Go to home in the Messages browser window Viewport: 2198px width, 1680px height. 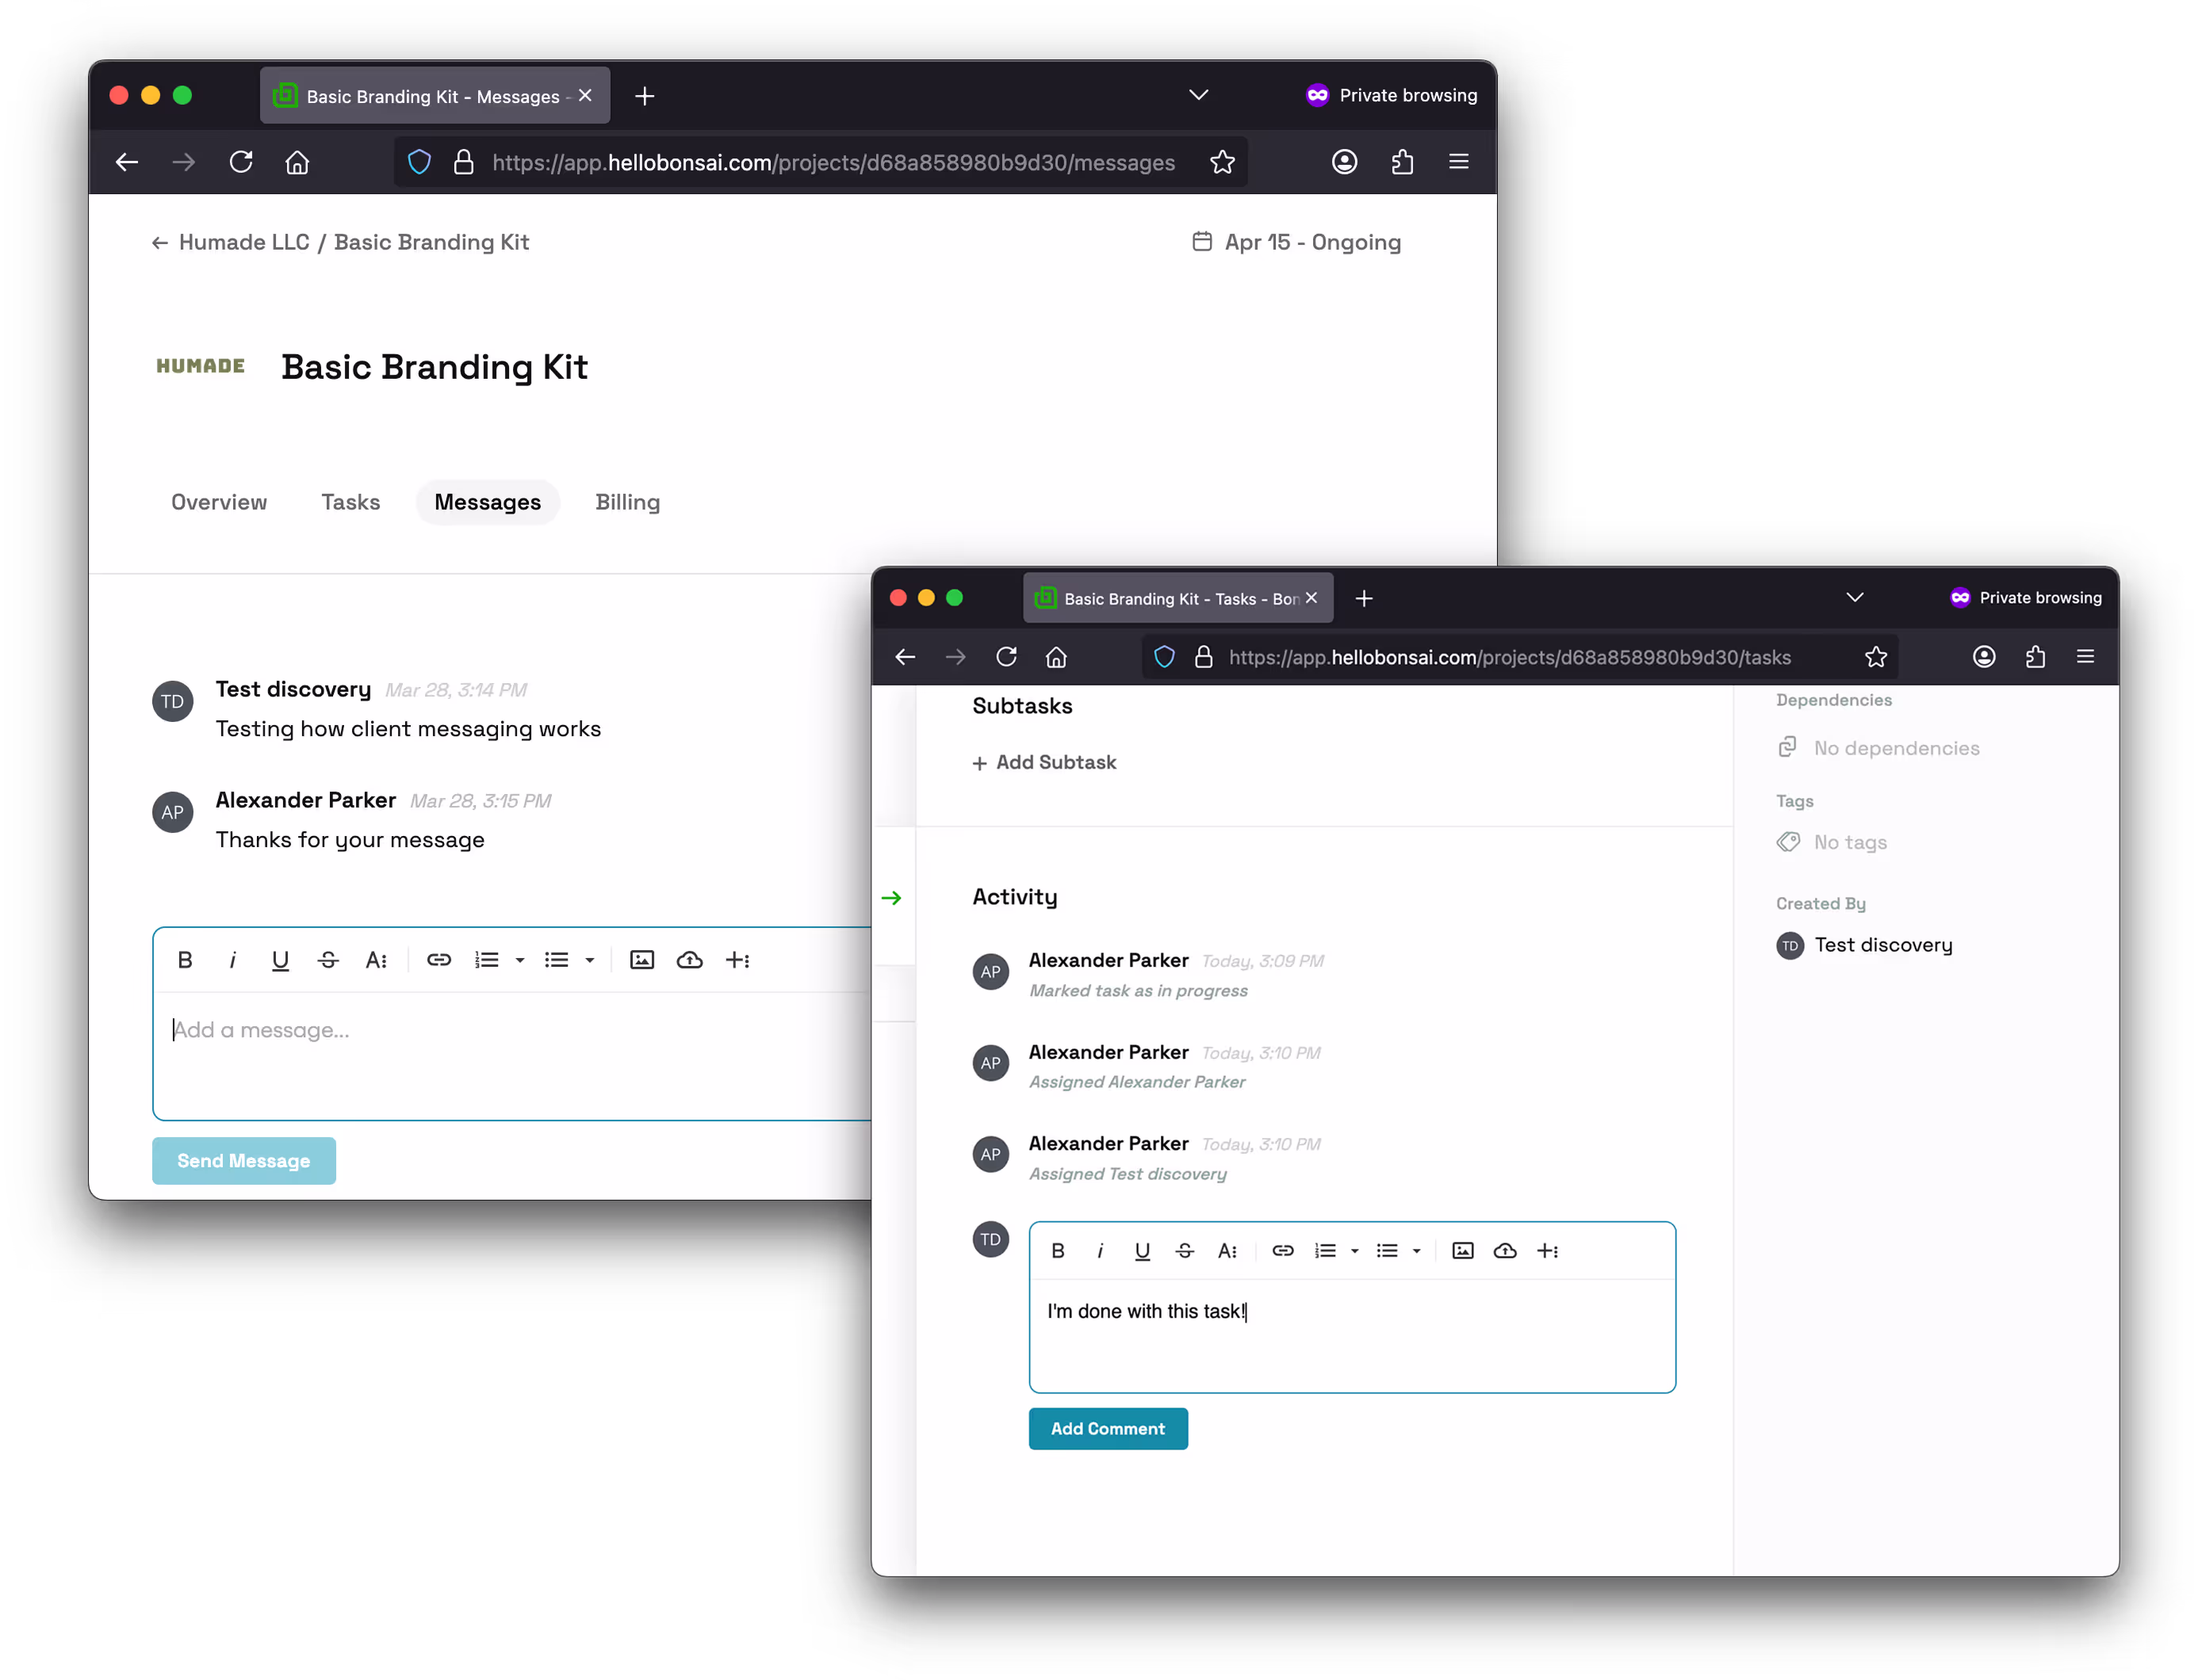[x=297, y=162]
